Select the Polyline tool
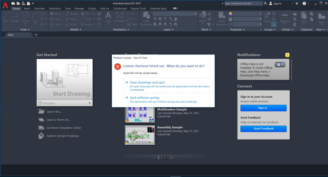Image resolution: width=328 pixels, height=177 pixels. [15, 17]
